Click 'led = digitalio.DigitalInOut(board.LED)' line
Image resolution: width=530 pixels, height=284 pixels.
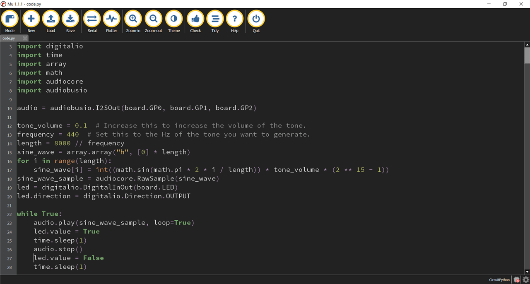[97, 187]
